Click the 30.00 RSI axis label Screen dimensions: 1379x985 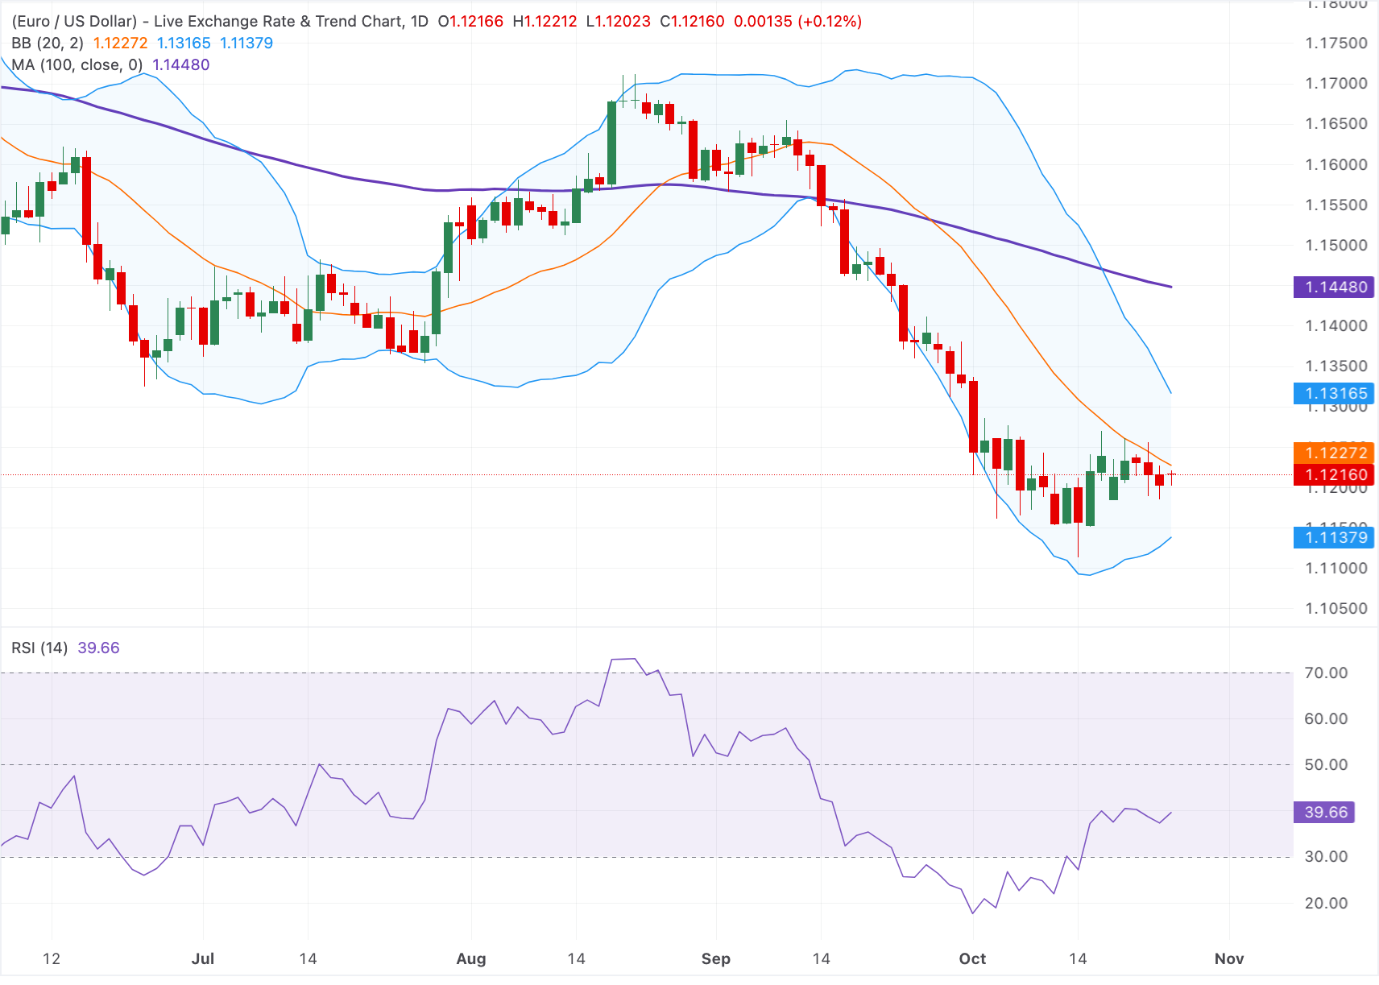1326,857
